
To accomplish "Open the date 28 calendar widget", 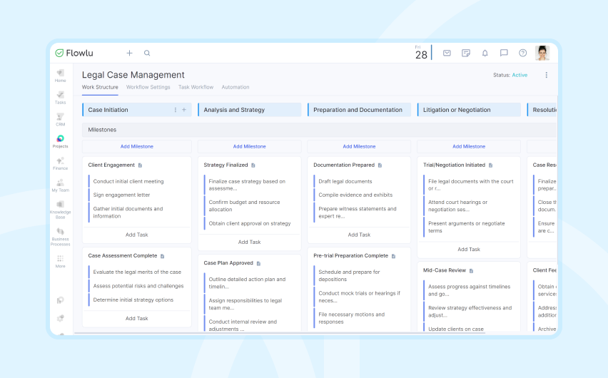I will pyautogui.click(x=421, y=53).
